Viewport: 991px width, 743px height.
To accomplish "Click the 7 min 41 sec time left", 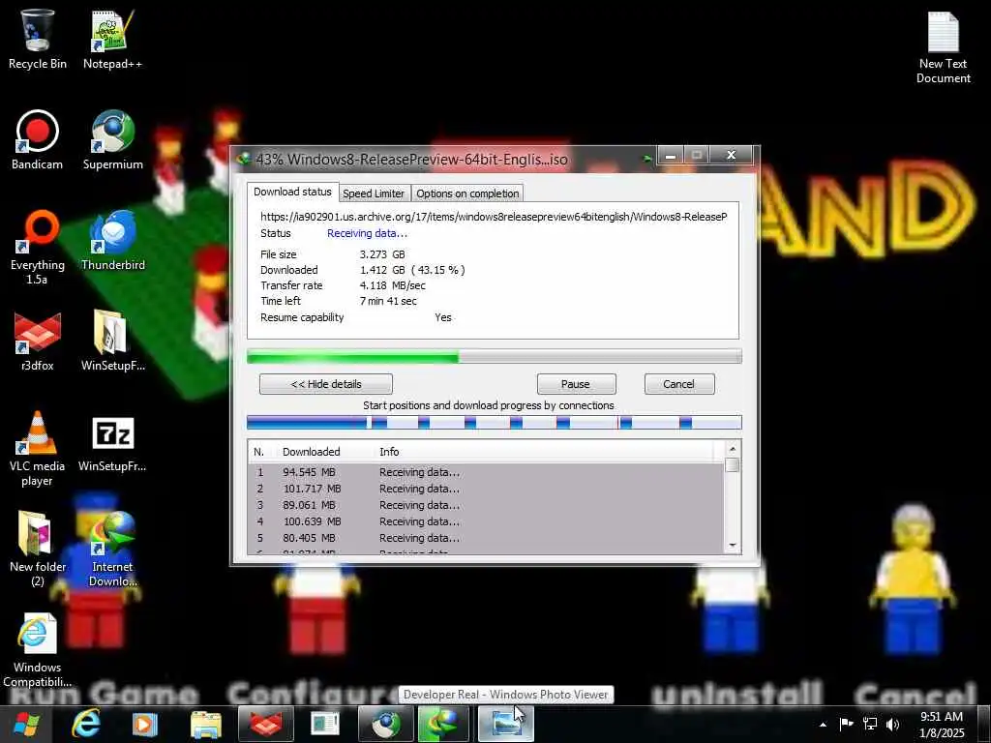I will [x=388, y=302].
